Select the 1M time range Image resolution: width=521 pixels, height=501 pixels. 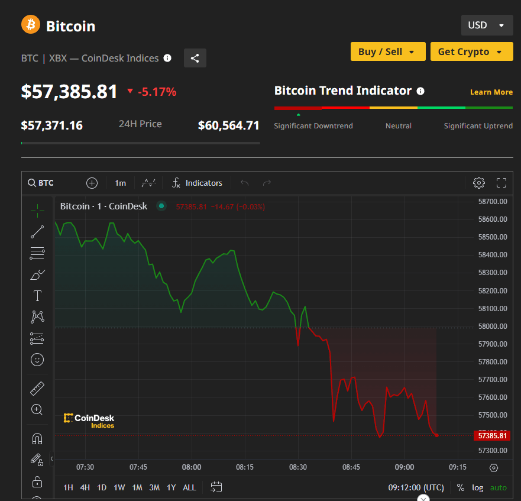pyautogui.click(x=137, y=487)
